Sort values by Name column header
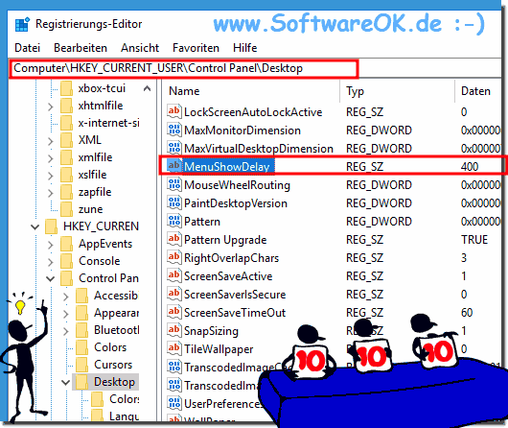This screenshot has height=428, width=508. click(251, 91)
